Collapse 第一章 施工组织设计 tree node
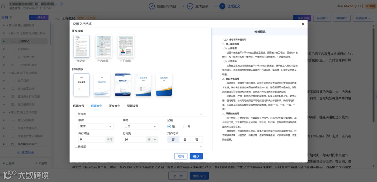 [x=7, y=25]
